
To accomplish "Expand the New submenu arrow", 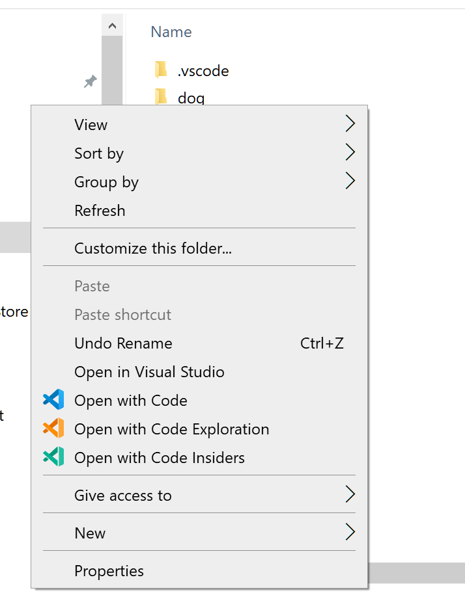I will tap(350, 532).
